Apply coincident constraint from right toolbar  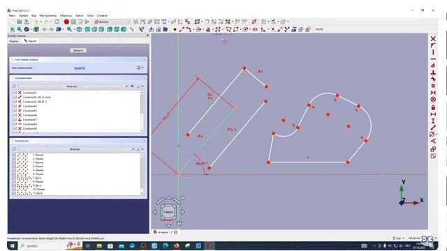433,39
